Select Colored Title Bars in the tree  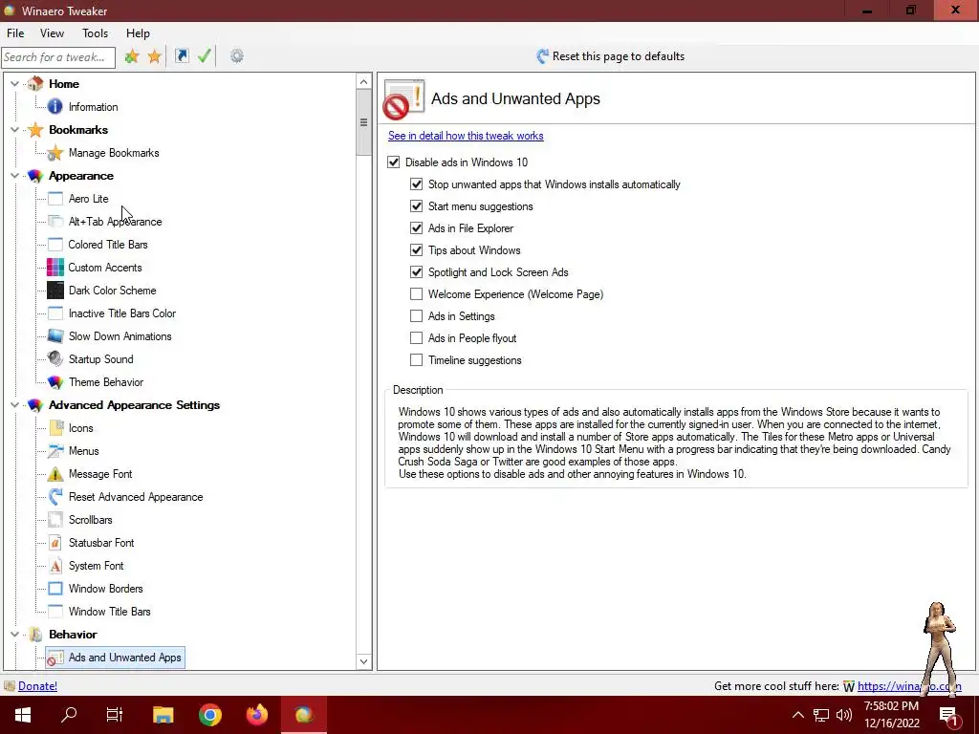[107, 245]
